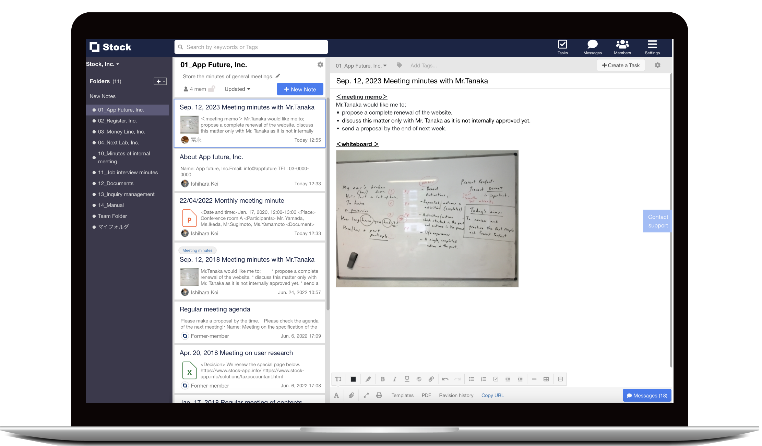Toggle bold formatting

(x=383, y=379)
